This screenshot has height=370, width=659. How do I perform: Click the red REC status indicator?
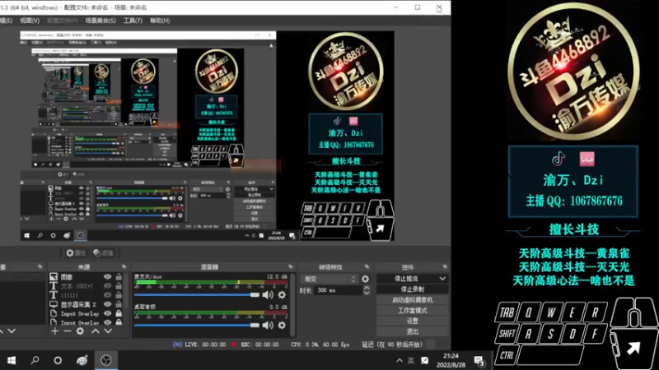(233, 345)
